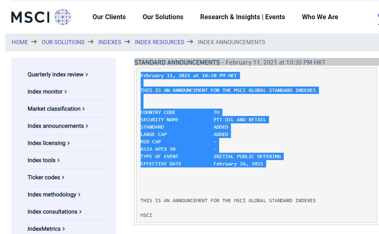Click the ASIA APEX 50 label
Image resolution: width=379 pixels, height=234 pixels.
click(x=158, y=149)
